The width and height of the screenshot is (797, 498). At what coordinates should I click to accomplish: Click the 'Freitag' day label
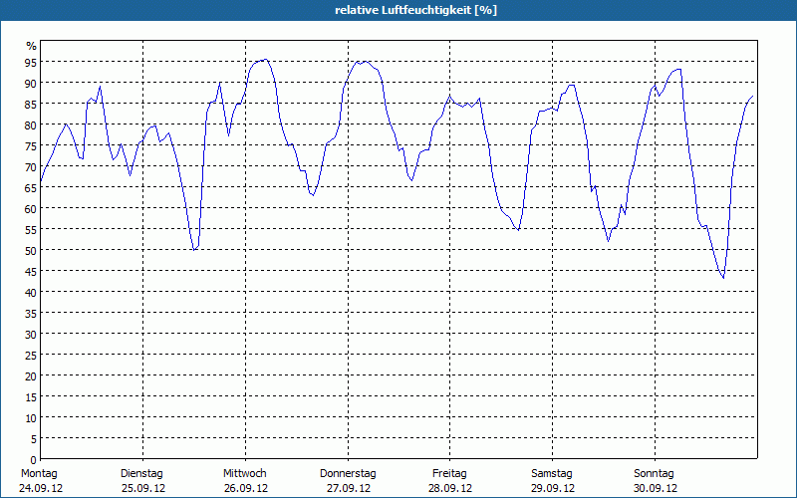[449, 474]
